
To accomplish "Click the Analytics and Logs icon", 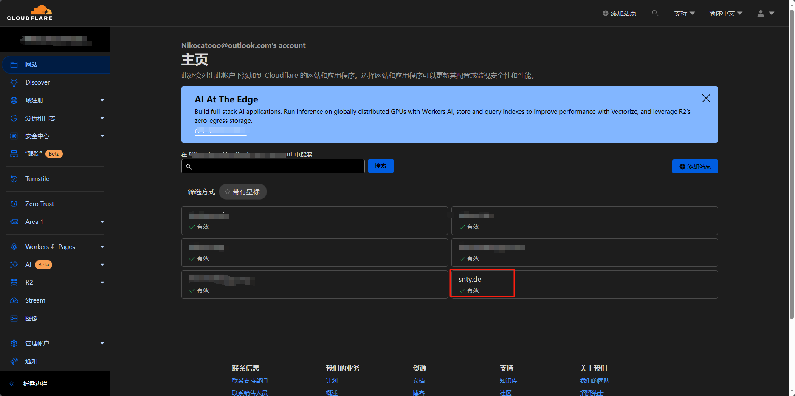I will [14, 118].
